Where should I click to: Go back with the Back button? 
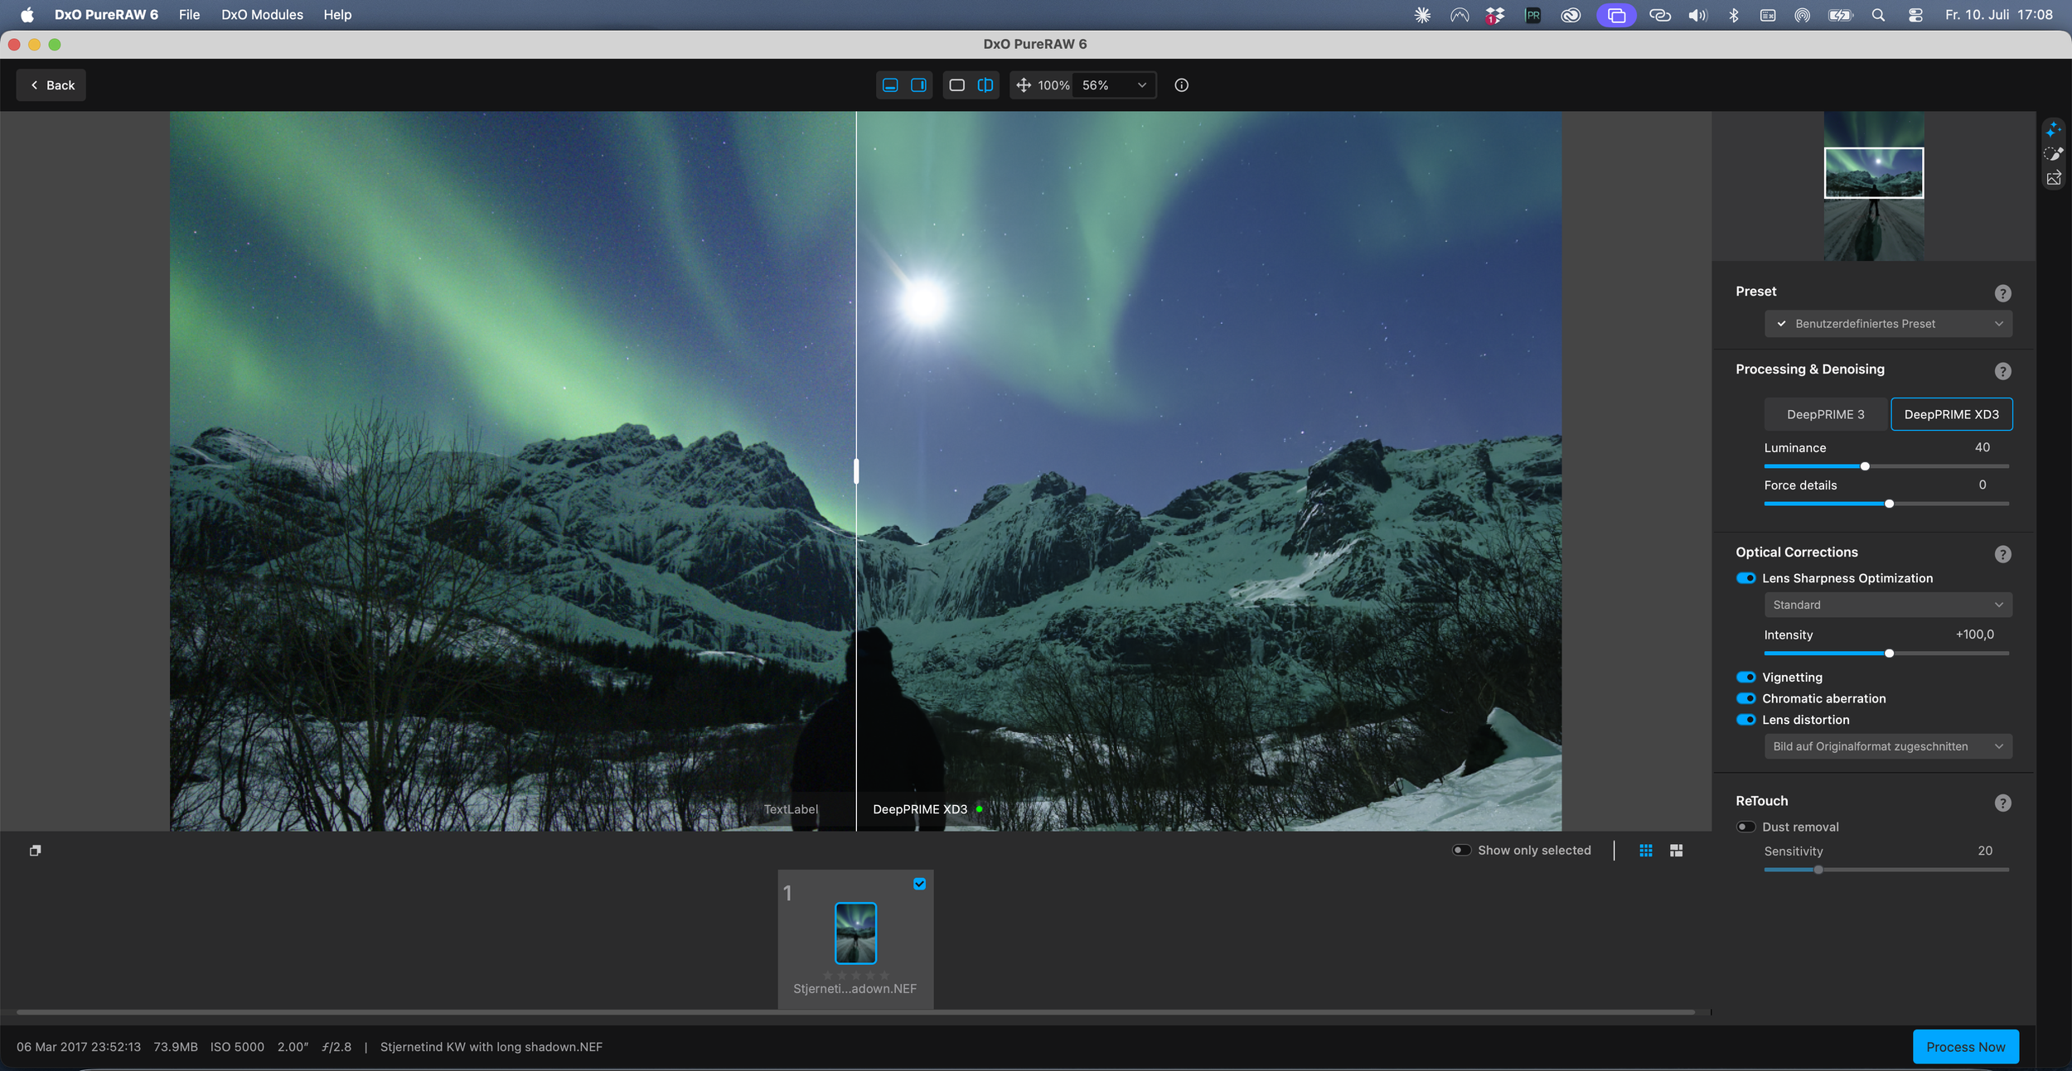tap(51, 85)
